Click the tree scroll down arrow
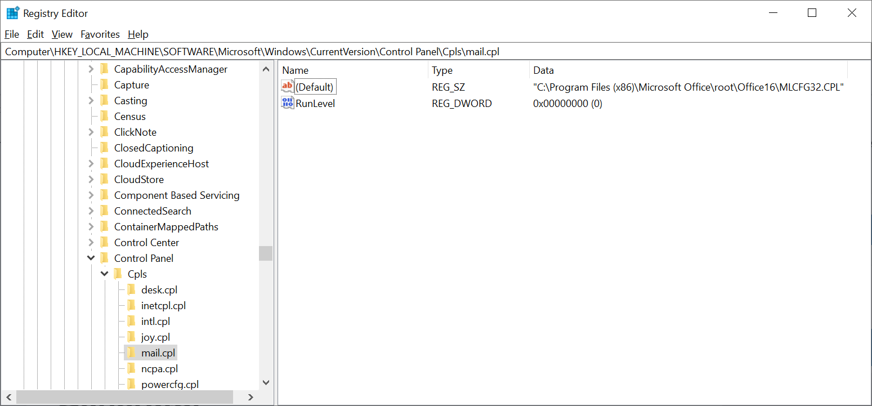This screenshot has width=872, height=406. [266, 382]
